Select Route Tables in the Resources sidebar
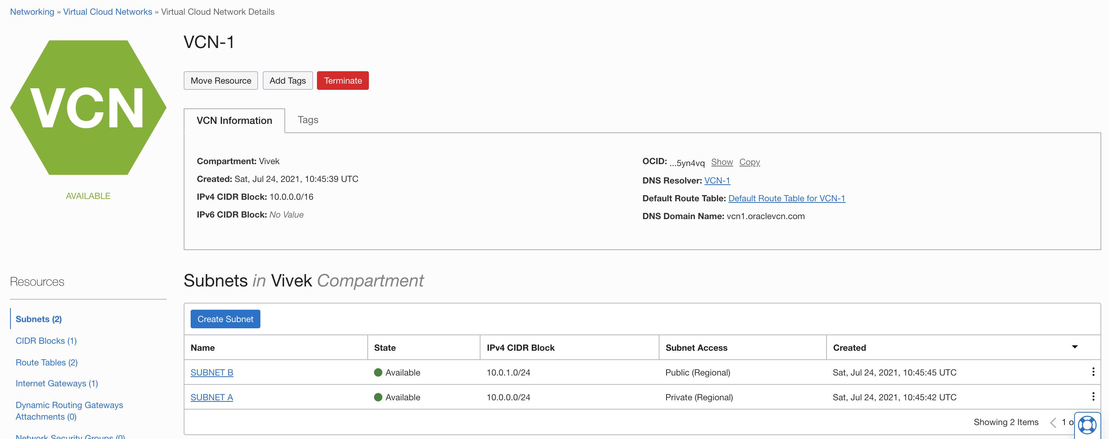1109x439 pixels. 46,362
